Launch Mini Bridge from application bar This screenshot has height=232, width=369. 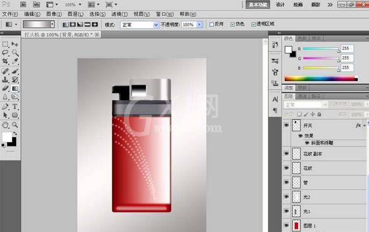(36, 4)
